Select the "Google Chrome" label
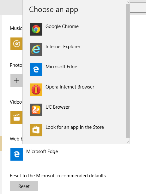The width and height of the screenshot is (146, 194). 62,26
